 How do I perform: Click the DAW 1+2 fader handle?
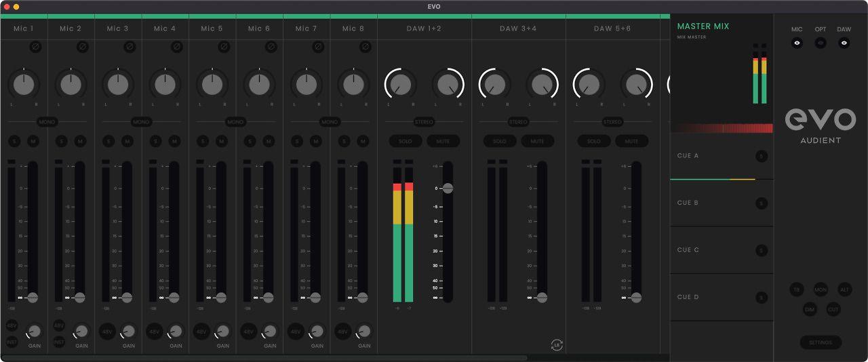(x=448, y=188)
